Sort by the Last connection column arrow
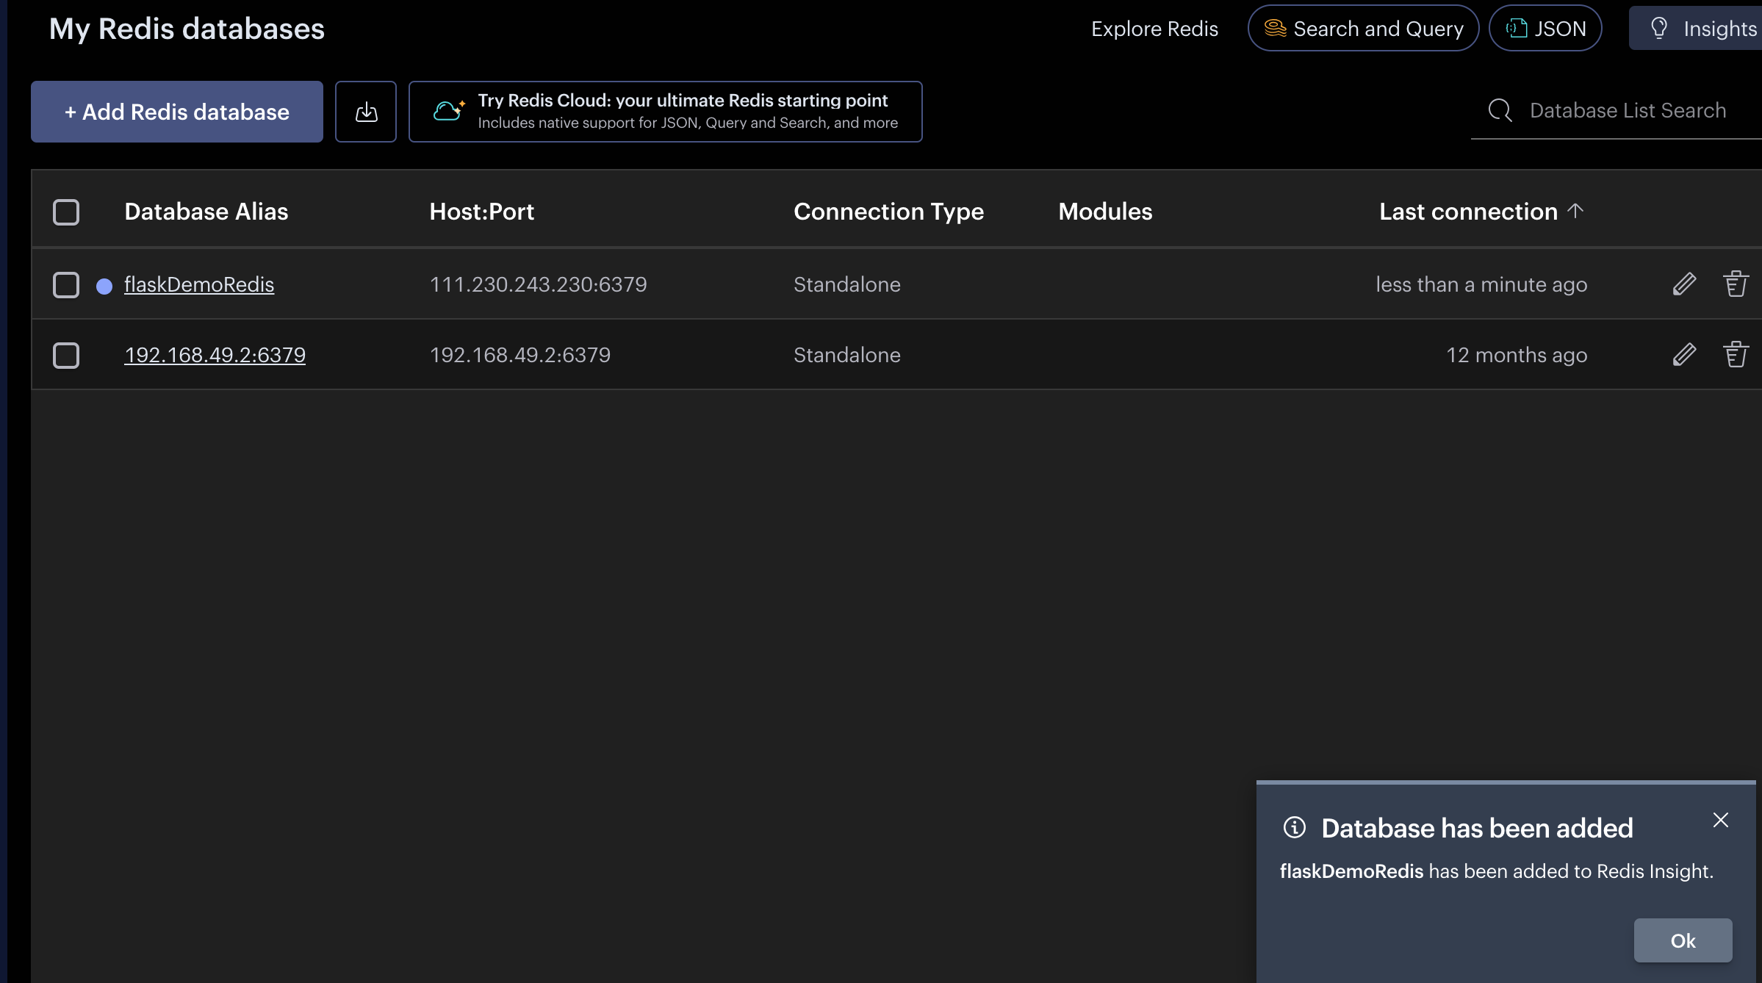The height and width of the screenshot is (983, 1762). [1575, 211]
